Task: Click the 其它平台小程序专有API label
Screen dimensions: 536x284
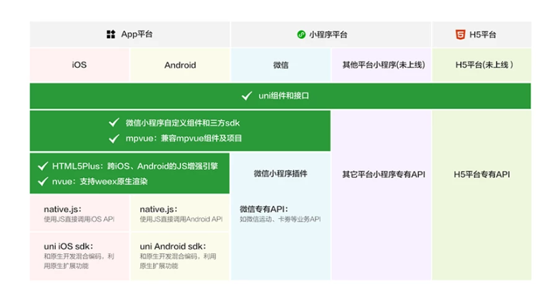Action: (x=383, y=175)
